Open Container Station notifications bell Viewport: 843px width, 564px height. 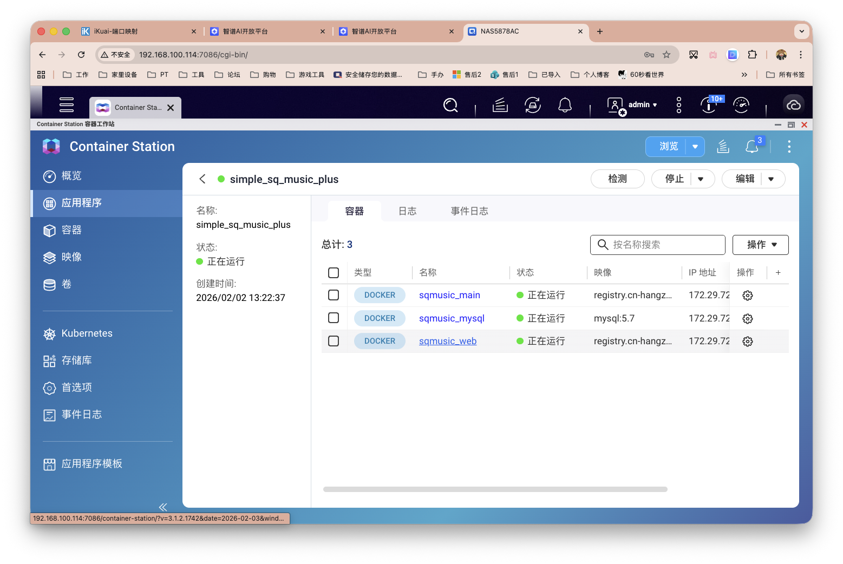point(751,146)
